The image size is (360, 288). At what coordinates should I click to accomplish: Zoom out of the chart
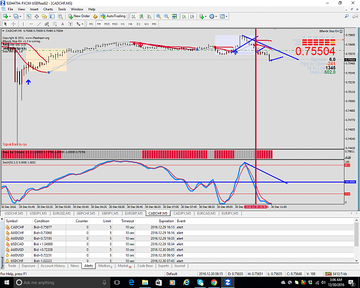coord(166,16)
